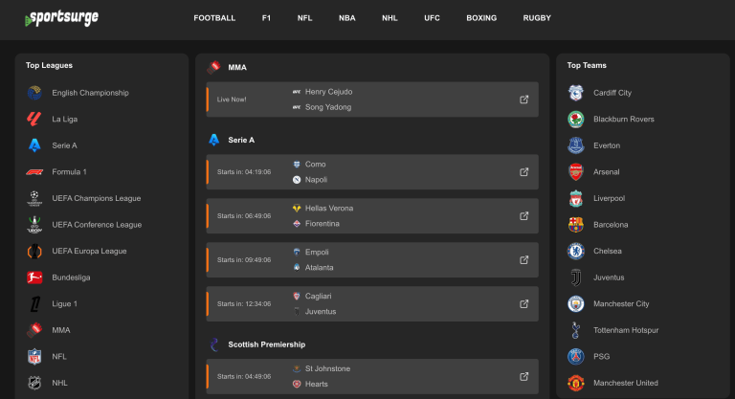Select the FOOTBALL navigation item
The width and height of the screenshot is (735, 399).
point(214,18)
